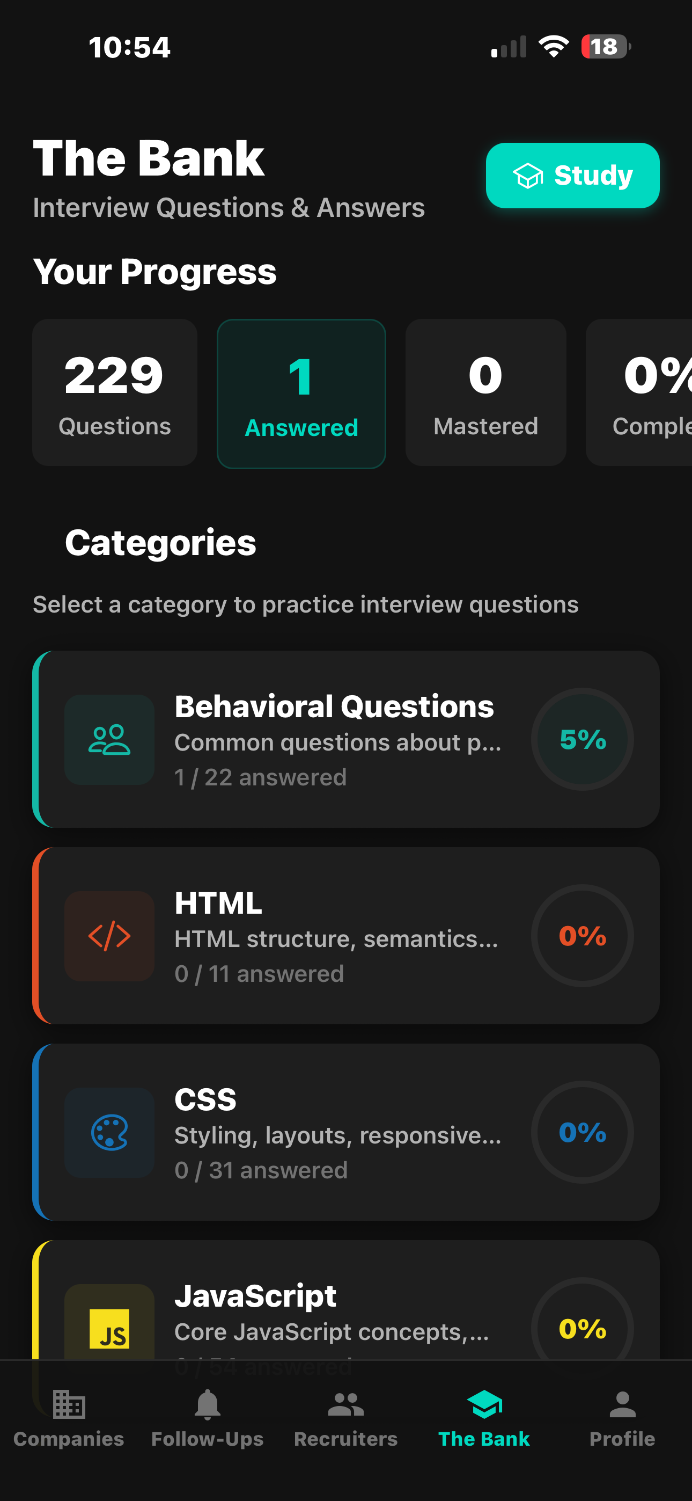
Task: Tap the CSS 0% progress circle
Action: click(x=583, y=1132)
